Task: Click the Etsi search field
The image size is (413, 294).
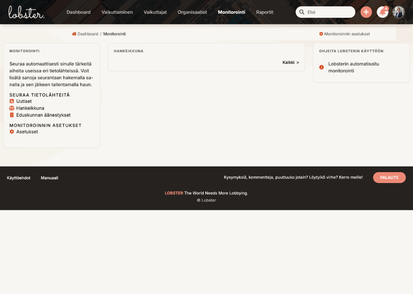Action: pos(325,12)
